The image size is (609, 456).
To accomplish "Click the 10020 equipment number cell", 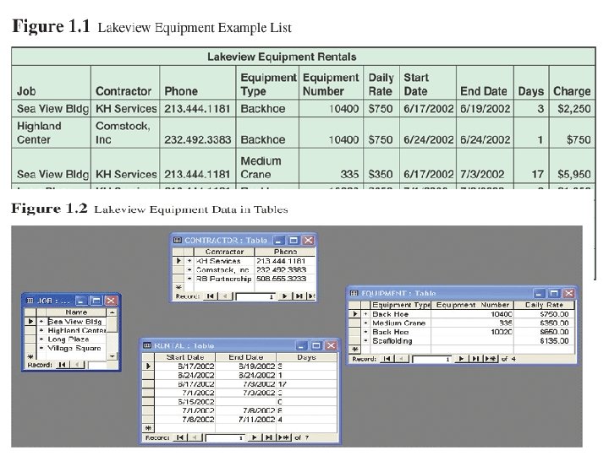I will tap(472, 332).
